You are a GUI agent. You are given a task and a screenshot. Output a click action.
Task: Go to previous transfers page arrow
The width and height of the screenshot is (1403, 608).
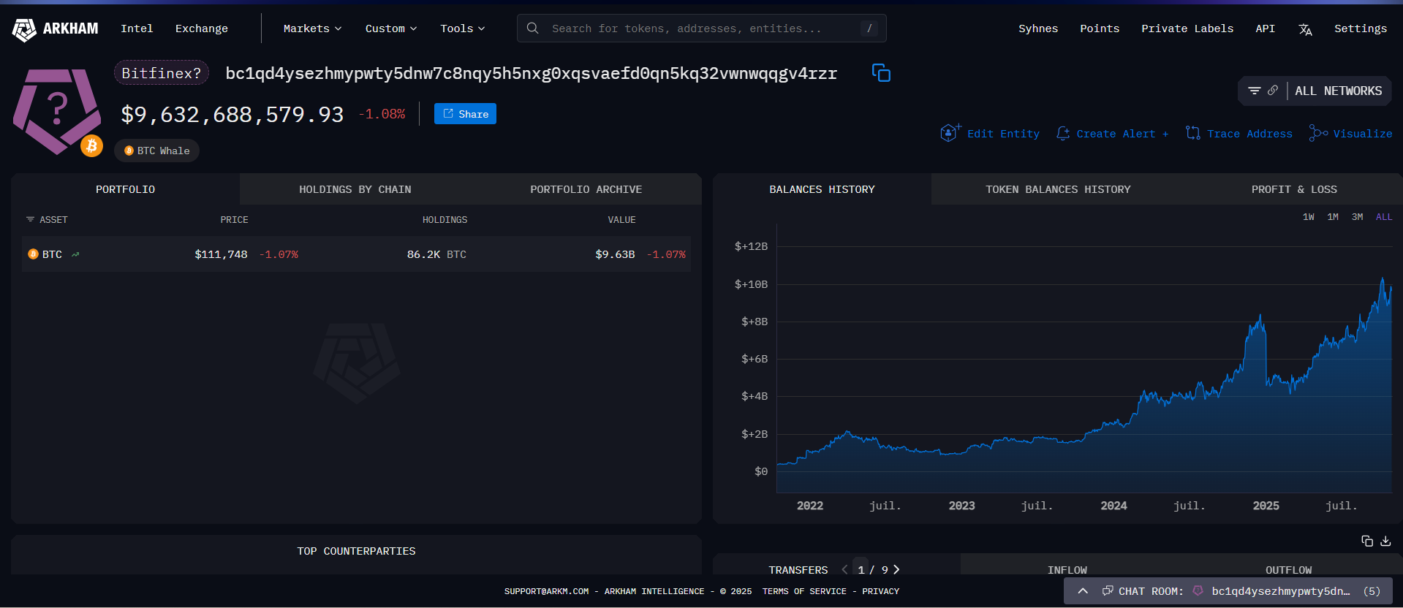coord(844,569)
